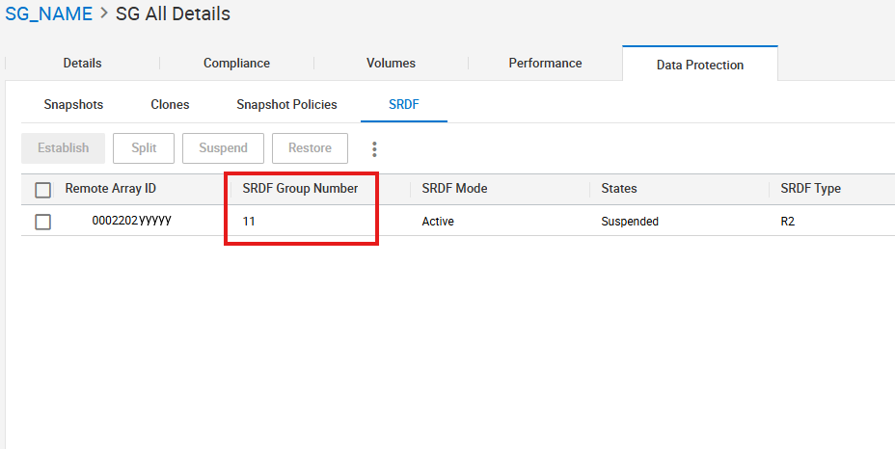
Task: Sort by the States column header
Action: click(618, 189)
